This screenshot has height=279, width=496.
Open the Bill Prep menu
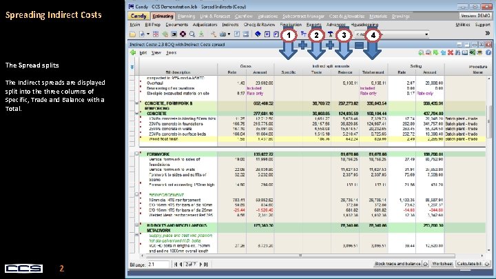tap(153, 25)
